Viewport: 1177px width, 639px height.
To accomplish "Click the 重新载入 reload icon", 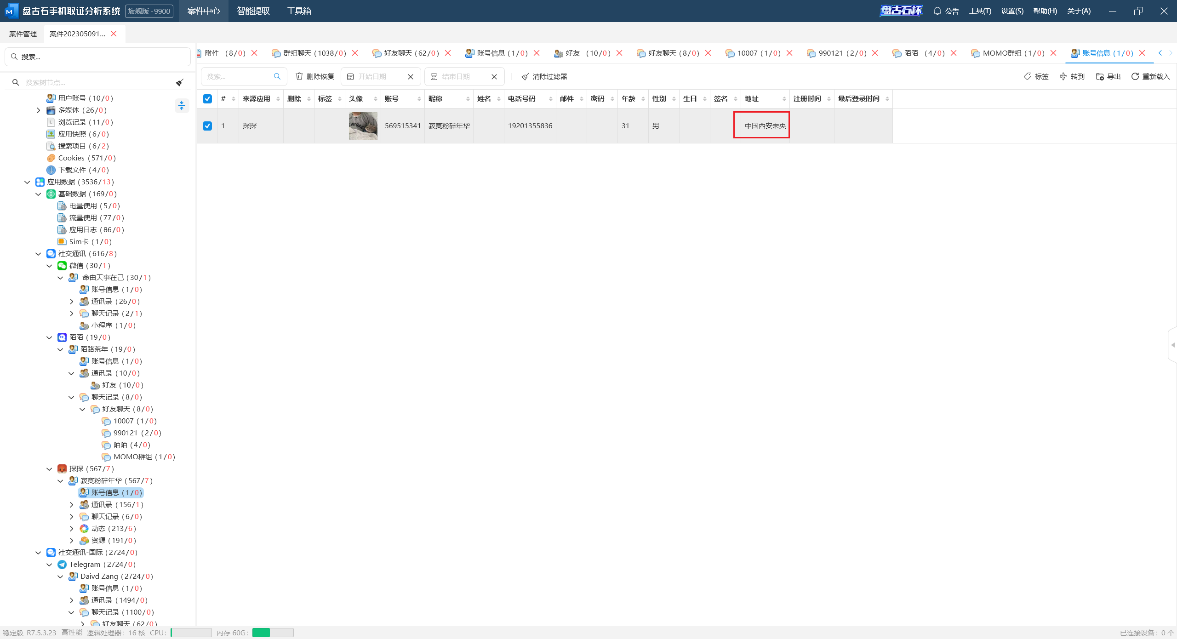I will 1135,76.
